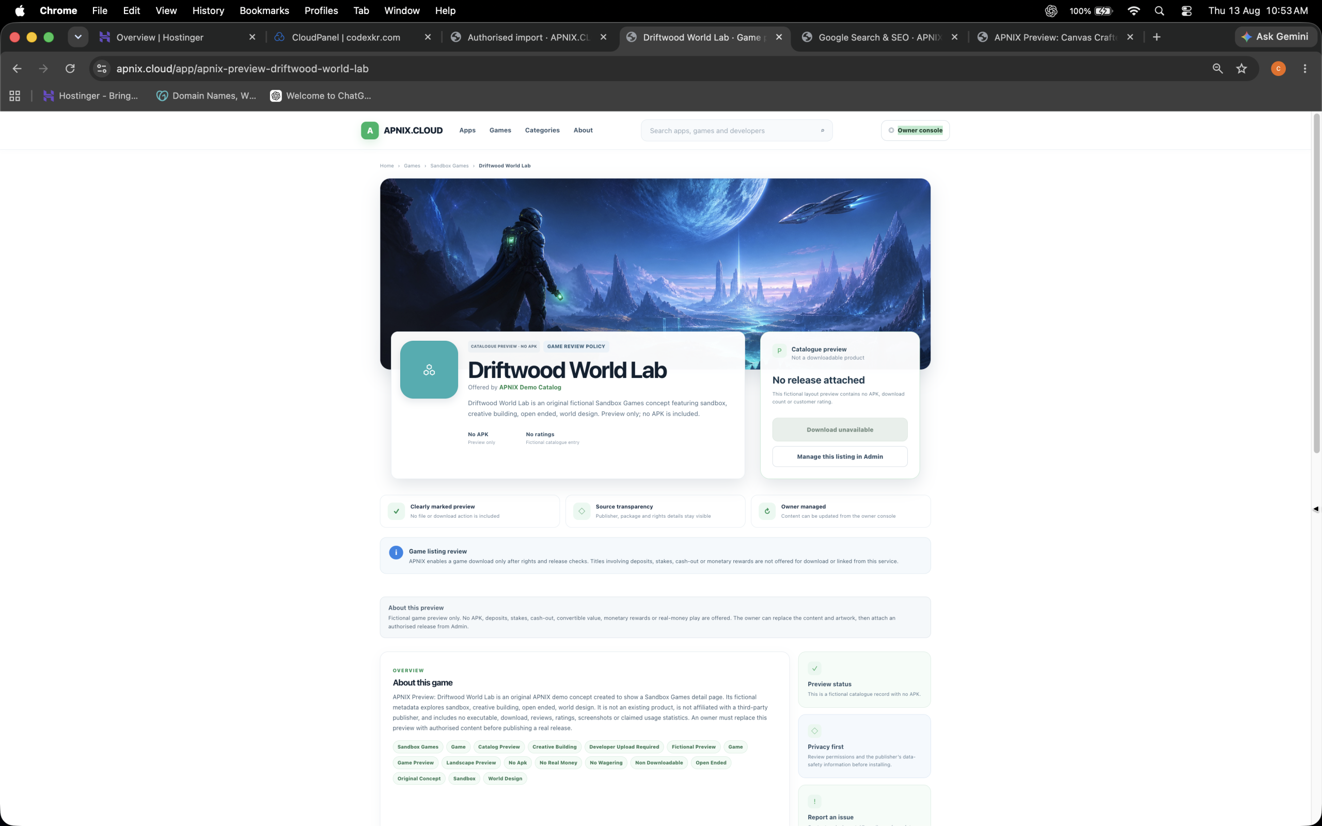Open the Apple menu
This screenshot has height=826, width=1322.
pos(20,11)
